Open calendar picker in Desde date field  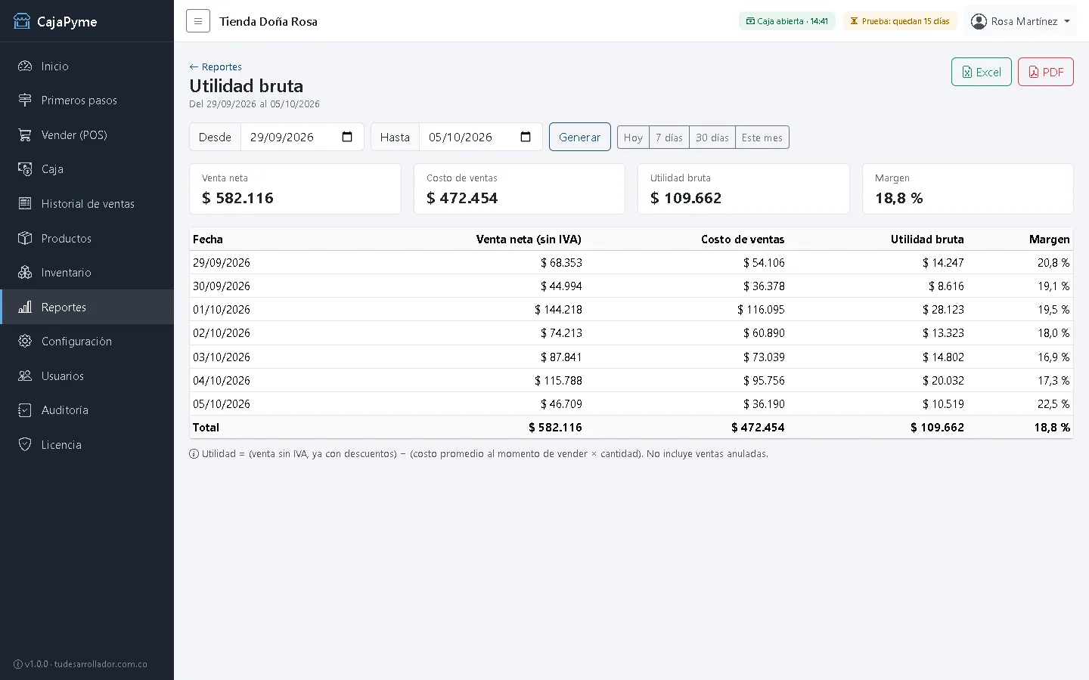tap(347, 137)
